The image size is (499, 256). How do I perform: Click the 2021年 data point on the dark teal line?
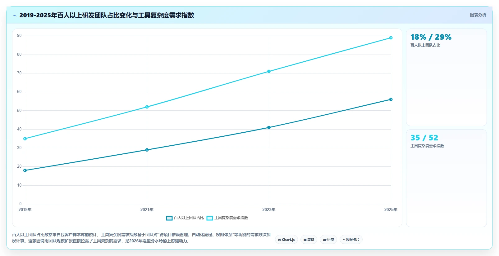pyautogui.click(x=147, y=150)
